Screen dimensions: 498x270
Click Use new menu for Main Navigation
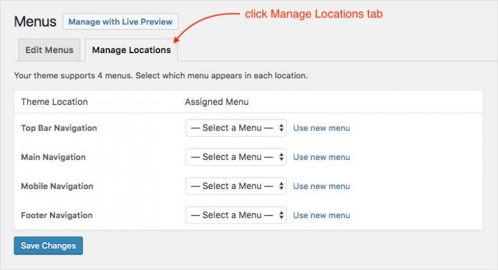322,157
